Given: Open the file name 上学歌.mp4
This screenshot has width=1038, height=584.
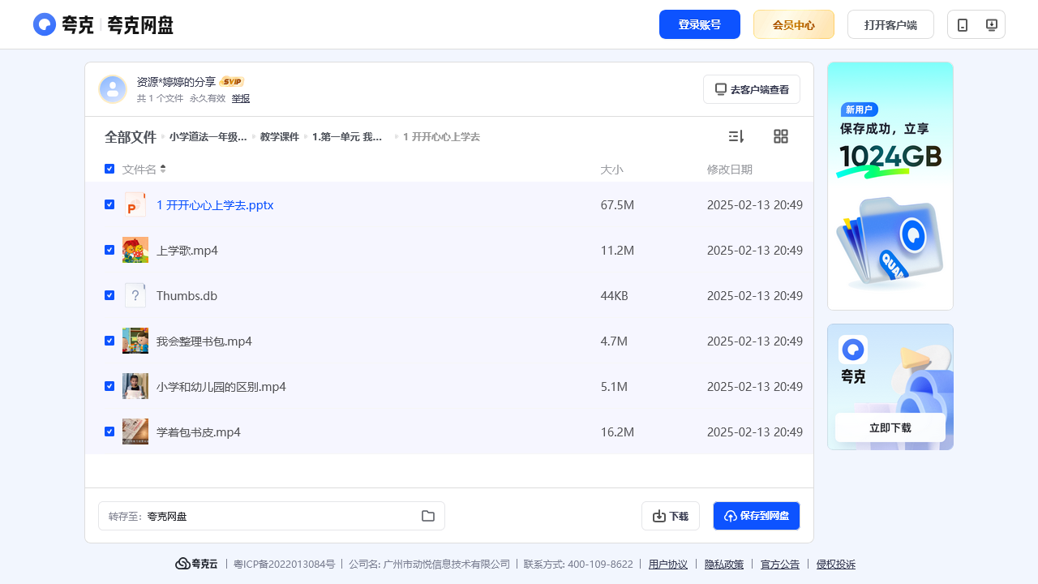Looking at the screenshot, I should click(x=187, y=251).
